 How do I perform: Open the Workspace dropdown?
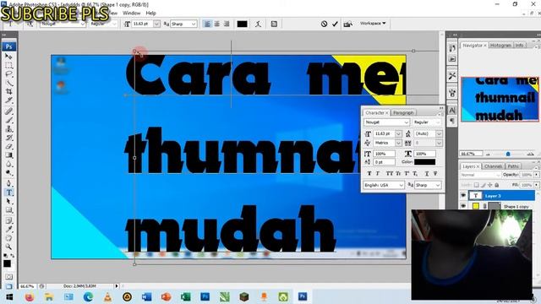click(373, 24)
